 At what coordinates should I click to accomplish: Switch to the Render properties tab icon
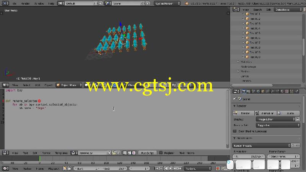coord(244,91)
